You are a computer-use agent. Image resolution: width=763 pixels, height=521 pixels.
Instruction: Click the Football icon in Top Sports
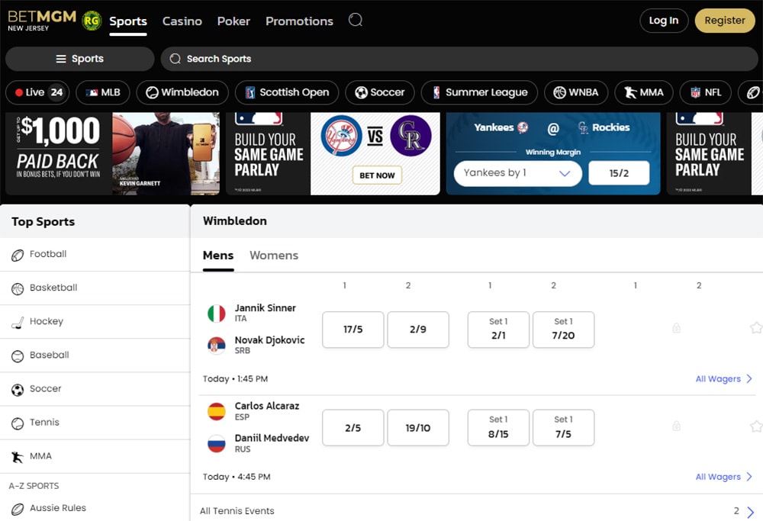tap(18, 255)
